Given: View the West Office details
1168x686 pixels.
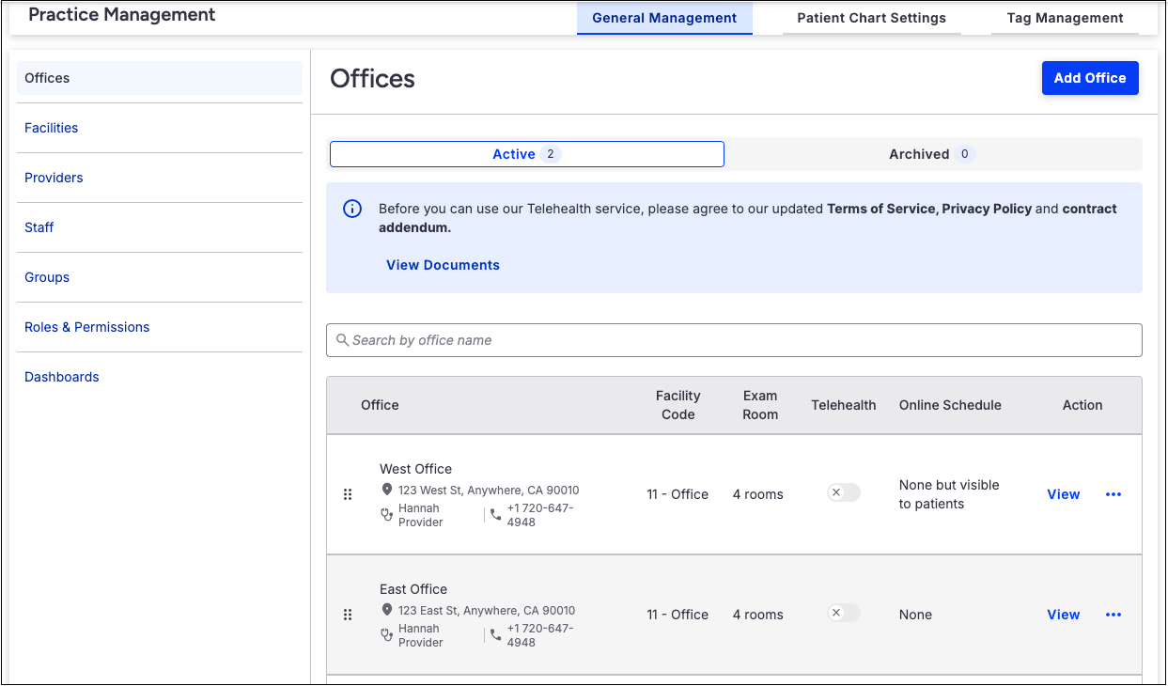Looking at the screenshot, I should pos(1063,494).
